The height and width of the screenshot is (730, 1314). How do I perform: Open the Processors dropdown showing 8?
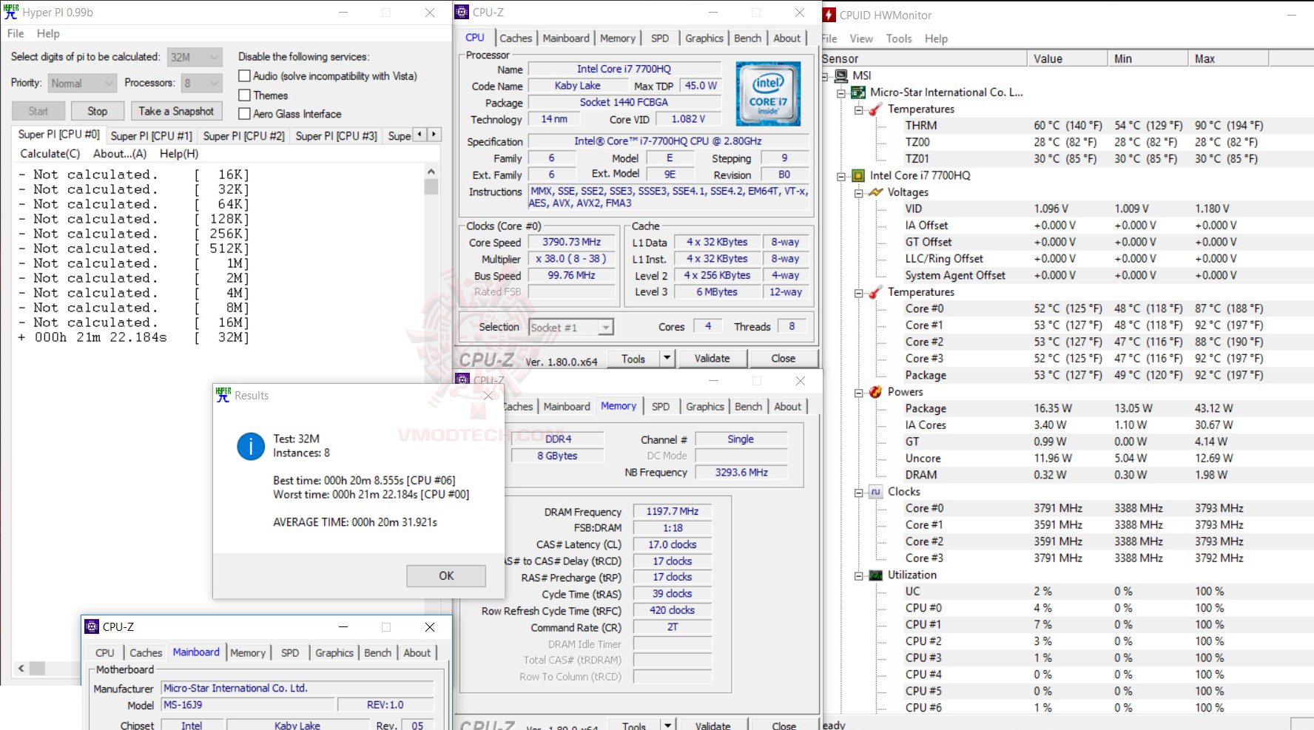(201, 84)
